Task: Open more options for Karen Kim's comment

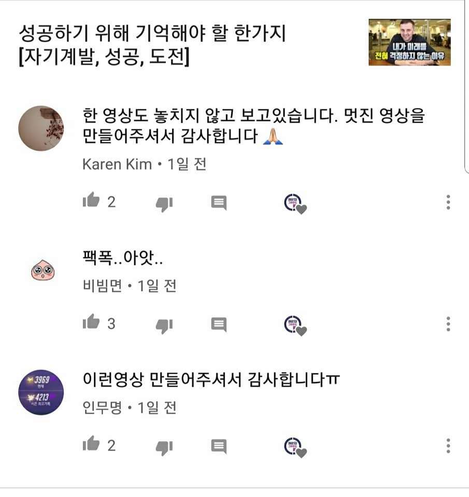Action: [448, 202]
